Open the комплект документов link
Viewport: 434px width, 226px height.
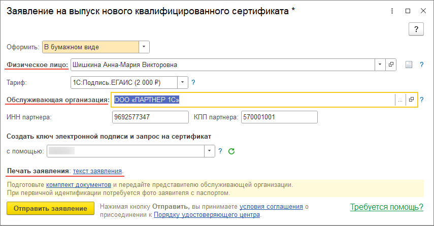(x=78, y=185)
